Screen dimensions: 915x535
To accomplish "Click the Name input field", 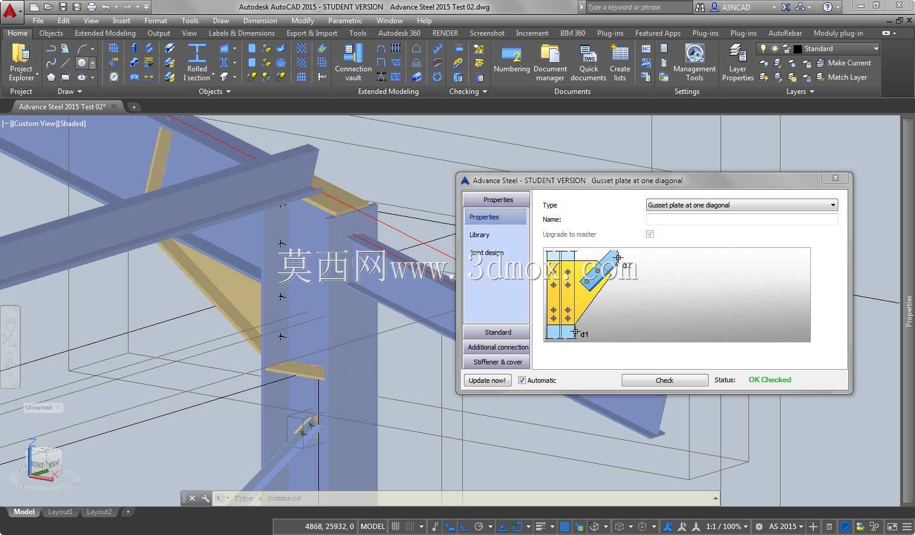I will point(742,219).
